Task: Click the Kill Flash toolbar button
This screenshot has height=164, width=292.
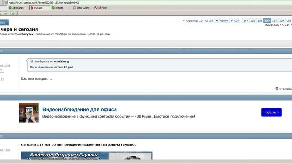Action: point(101,8)
